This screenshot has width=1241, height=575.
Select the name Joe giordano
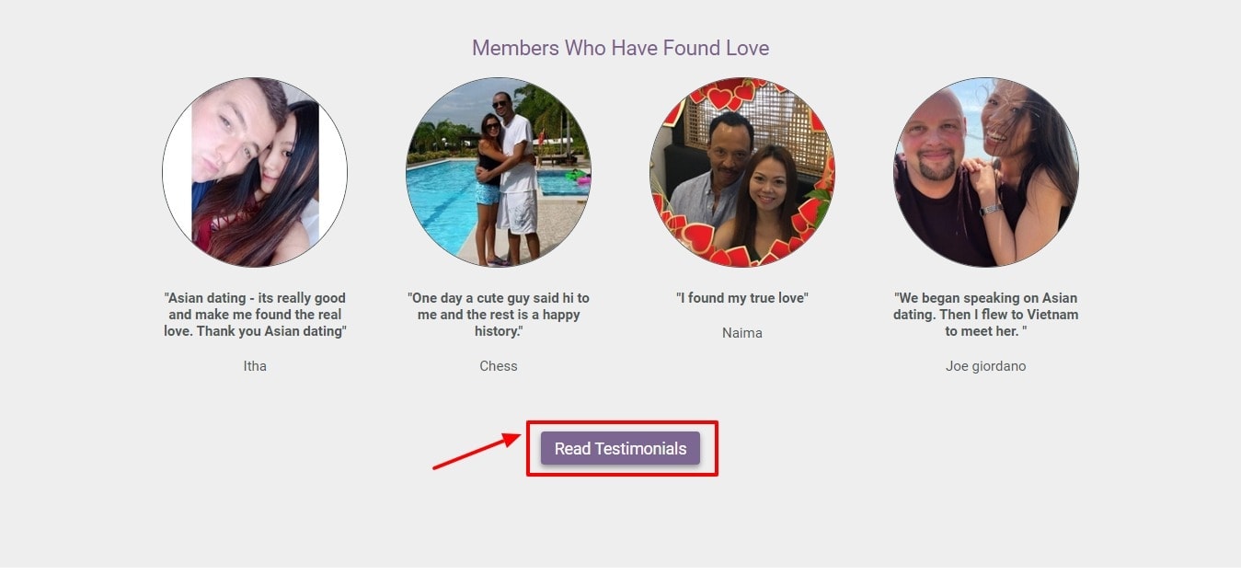coord(985,365)
